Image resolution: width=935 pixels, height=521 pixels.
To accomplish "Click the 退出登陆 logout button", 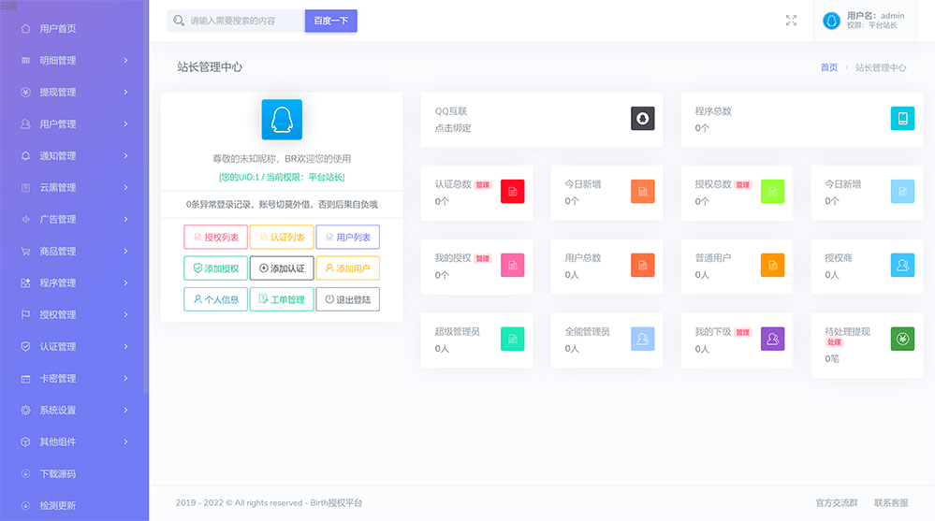I will pyautogui.click(x=347, y=299).
